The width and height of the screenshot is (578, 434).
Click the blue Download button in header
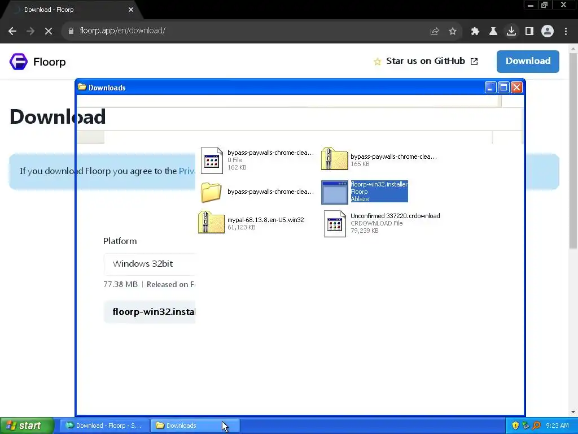pos(528,61)
